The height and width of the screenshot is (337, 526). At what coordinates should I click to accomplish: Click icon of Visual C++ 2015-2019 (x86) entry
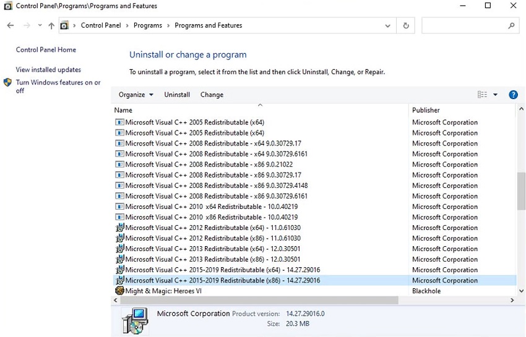pos(120,280)
